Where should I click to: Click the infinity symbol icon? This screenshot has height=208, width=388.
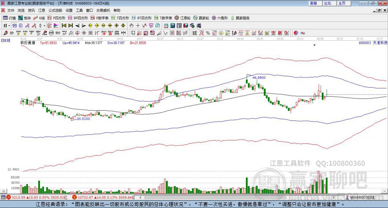point(303,33)
